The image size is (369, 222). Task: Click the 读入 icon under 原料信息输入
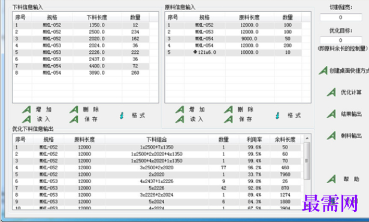pyautogui.click(x=180, y=119)
